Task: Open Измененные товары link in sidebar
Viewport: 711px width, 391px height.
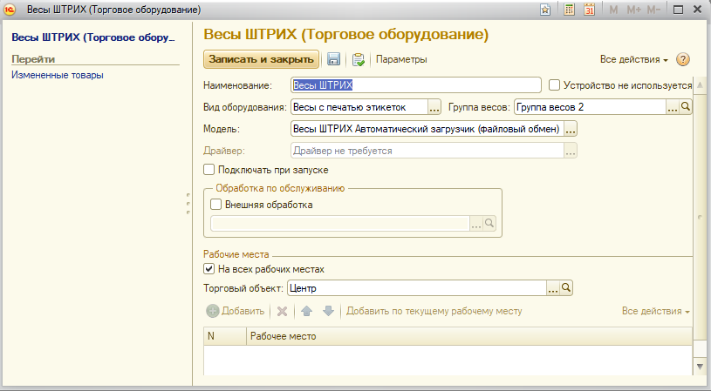Action: pyautogui.click(x=58, y=75)
